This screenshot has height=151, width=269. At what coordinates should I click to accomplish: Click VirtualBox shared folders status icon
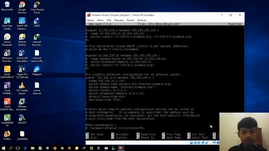point(211,143)
